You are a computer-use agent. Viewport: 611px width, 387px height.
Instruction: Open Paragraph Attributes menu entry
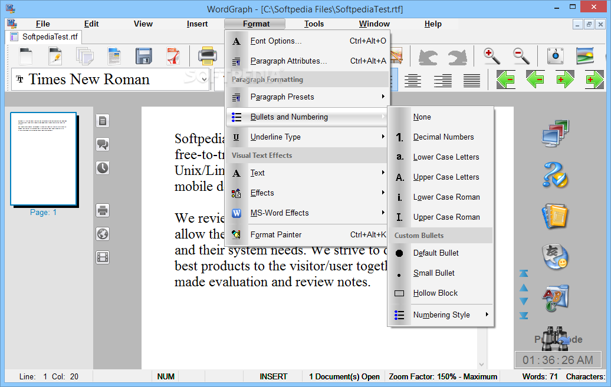pyautogui.click(x=307, y=61)
